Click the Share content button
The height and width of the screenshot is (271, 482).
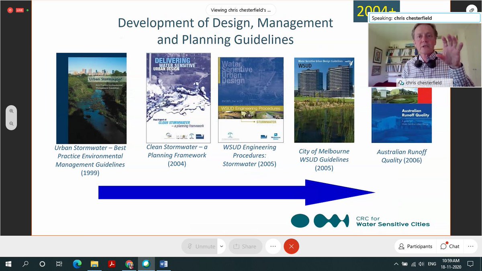(245, 247)
